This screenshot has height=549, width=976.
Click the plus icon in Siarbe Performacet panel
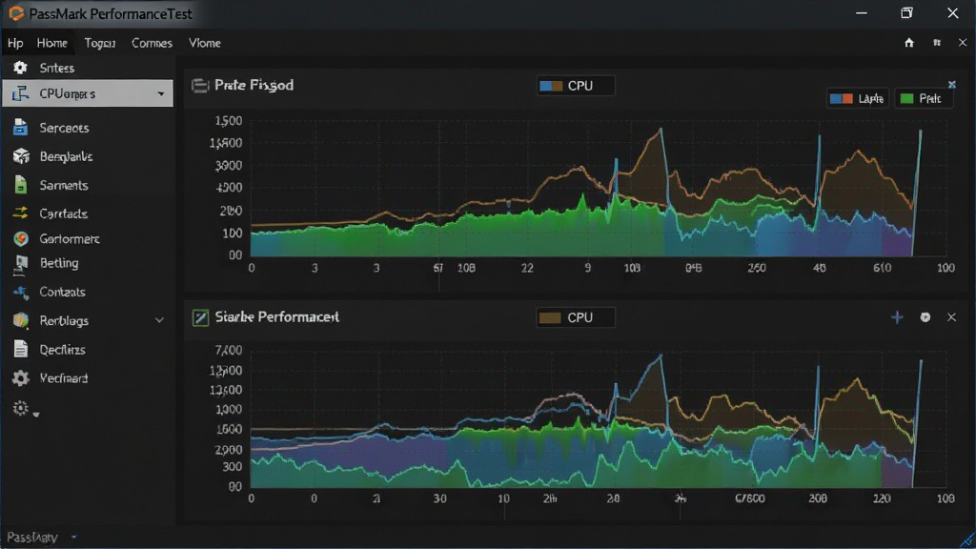click(x=897, y=317)
